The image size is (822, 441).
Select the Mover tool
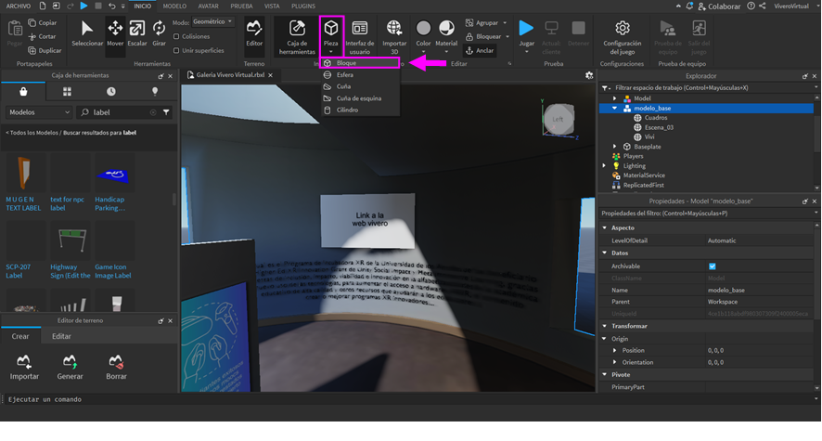click(115, 33)
